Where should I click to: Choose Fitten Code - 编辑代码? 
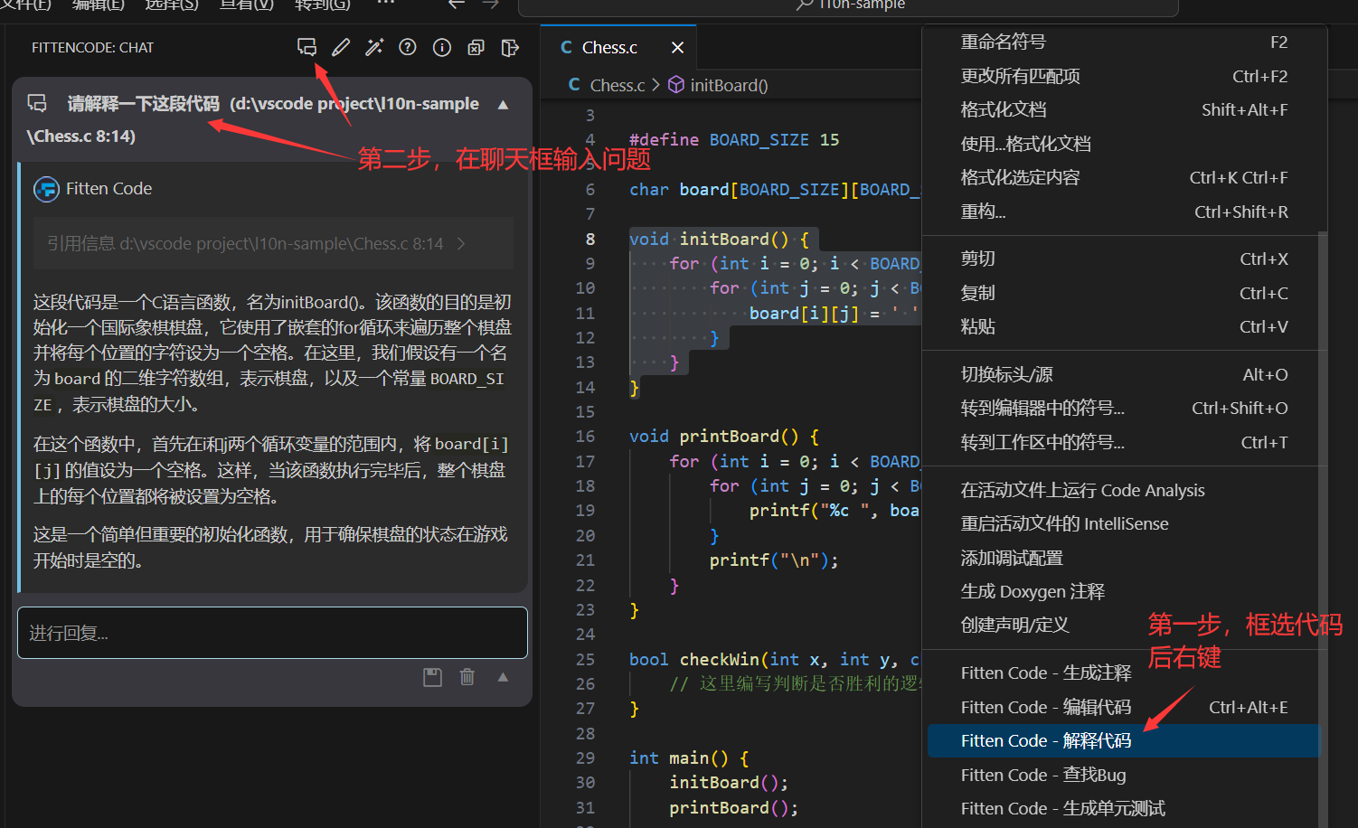[1124, 707]
